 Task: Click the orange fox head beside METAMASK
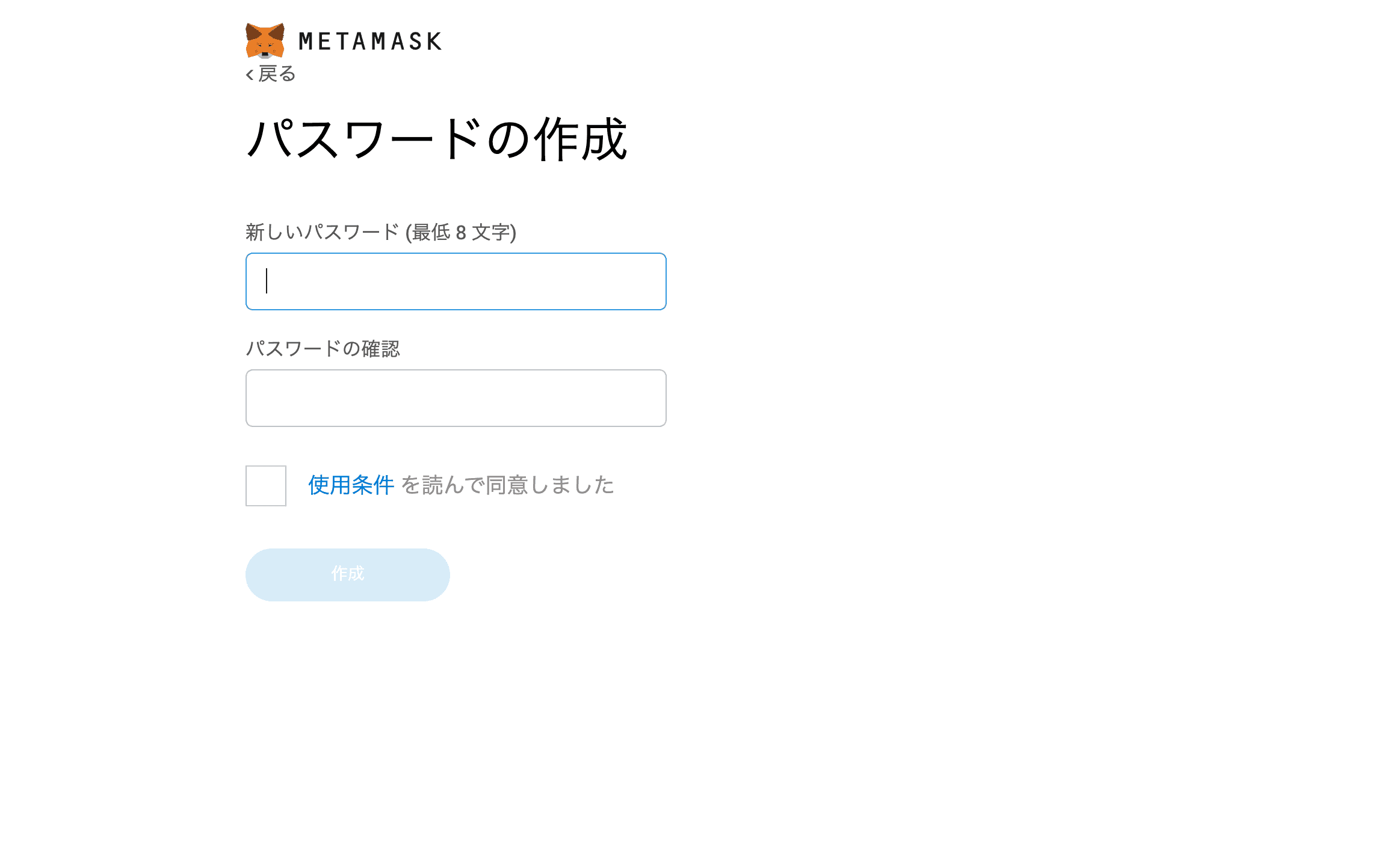[265, 40]
